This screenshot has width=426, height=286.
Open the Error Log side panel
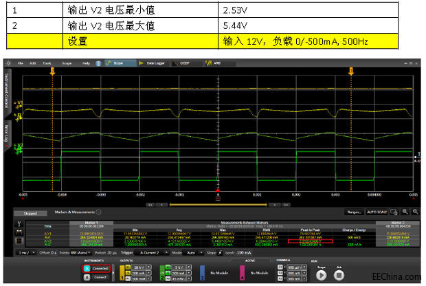click(x=6, y=134)
